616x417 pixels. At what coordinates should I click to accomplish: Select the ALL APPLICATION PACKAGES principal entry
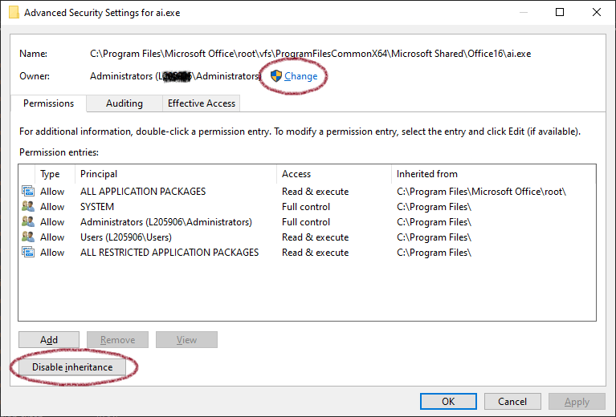tap(143, 192)
